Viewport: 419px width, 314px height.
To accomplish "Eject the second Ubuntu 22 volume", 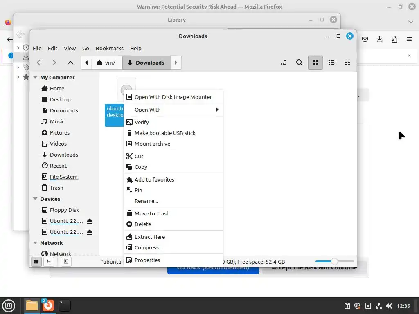I will [90, 232].
